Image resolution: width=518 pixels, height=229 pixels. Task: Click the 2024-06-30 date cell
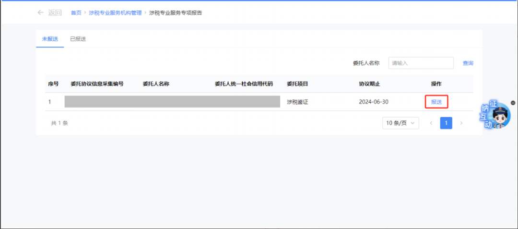(x=374, y=102)
